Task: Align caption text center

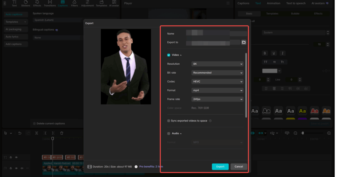Action: click(x=274, y=88)
